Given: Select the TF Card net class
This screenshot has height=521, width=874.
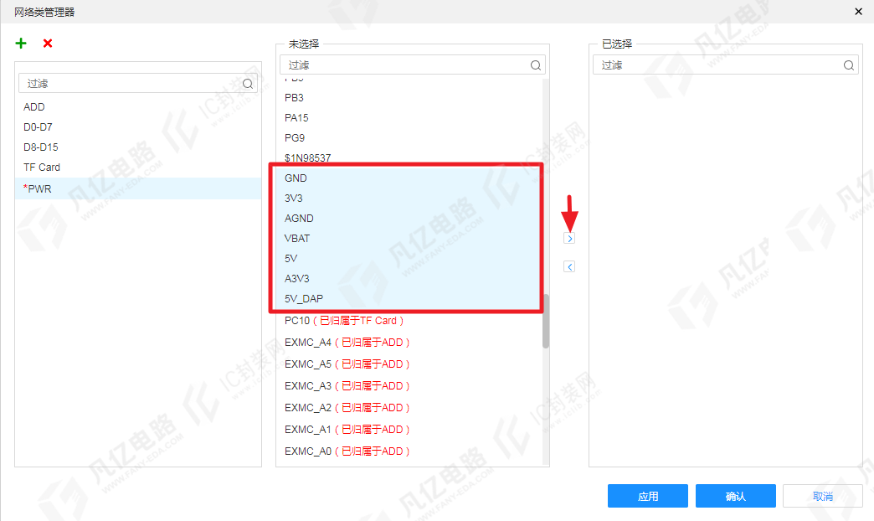Looking at the screenshot, I should pyautogui.click(x=138, y=168).
